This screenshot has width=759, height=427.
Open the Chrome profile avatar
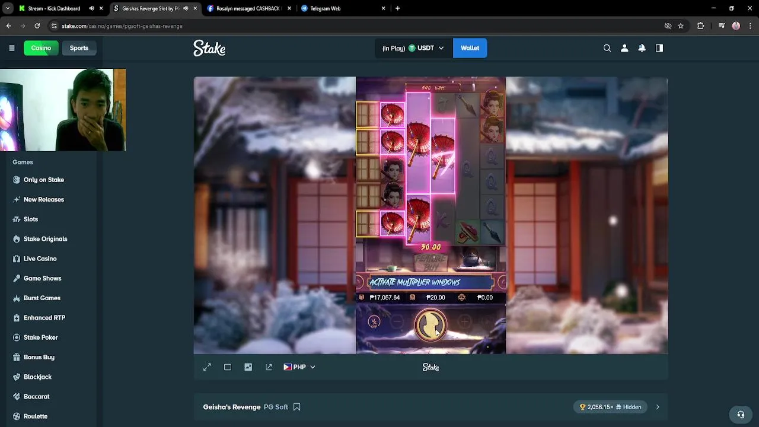[x=736, y=26]
